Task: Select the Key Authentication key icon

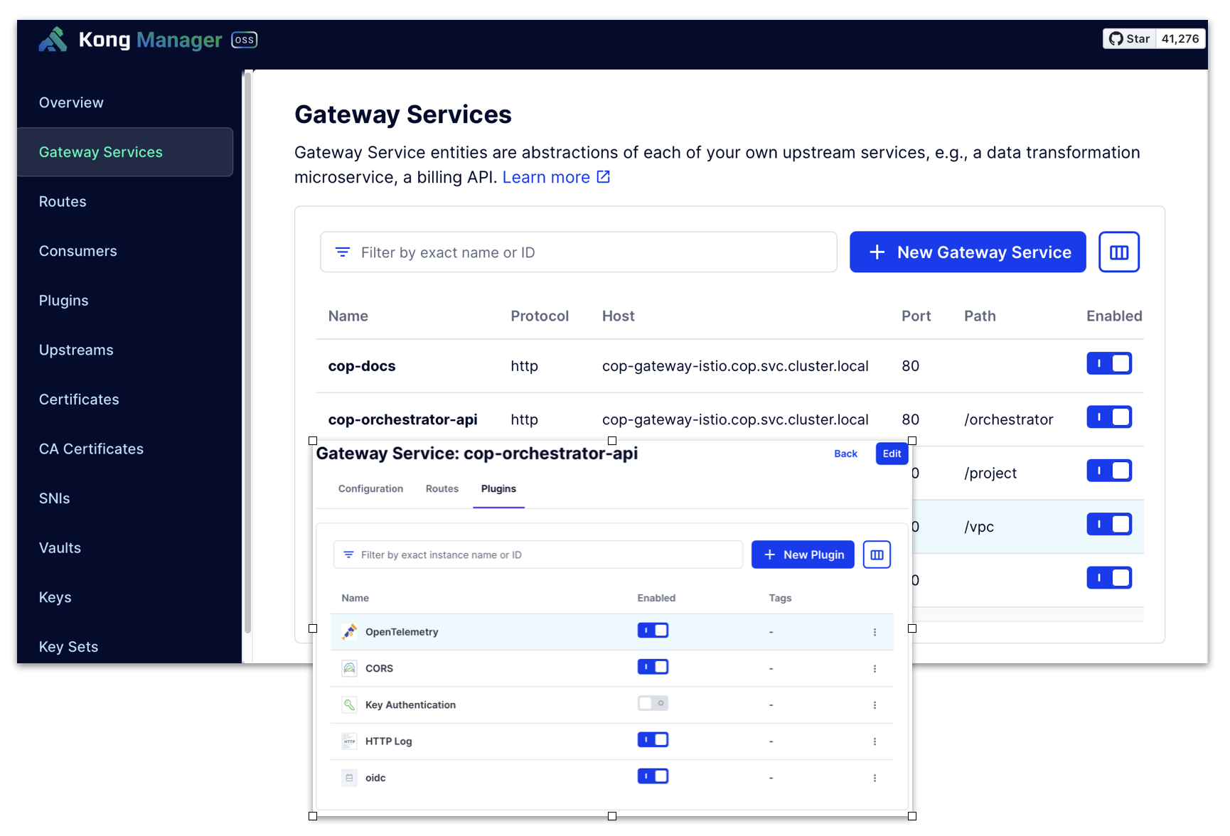Action: (349, 704)
